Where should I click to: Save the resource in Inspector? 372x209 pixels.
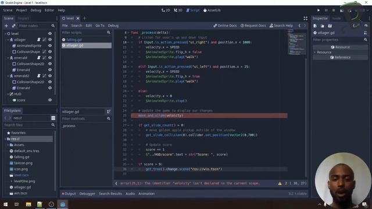330,26
